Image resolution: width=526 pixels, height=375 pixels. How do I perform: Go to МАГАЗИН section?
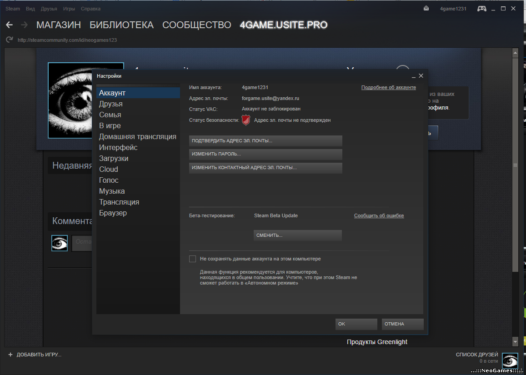pos(59,25)
